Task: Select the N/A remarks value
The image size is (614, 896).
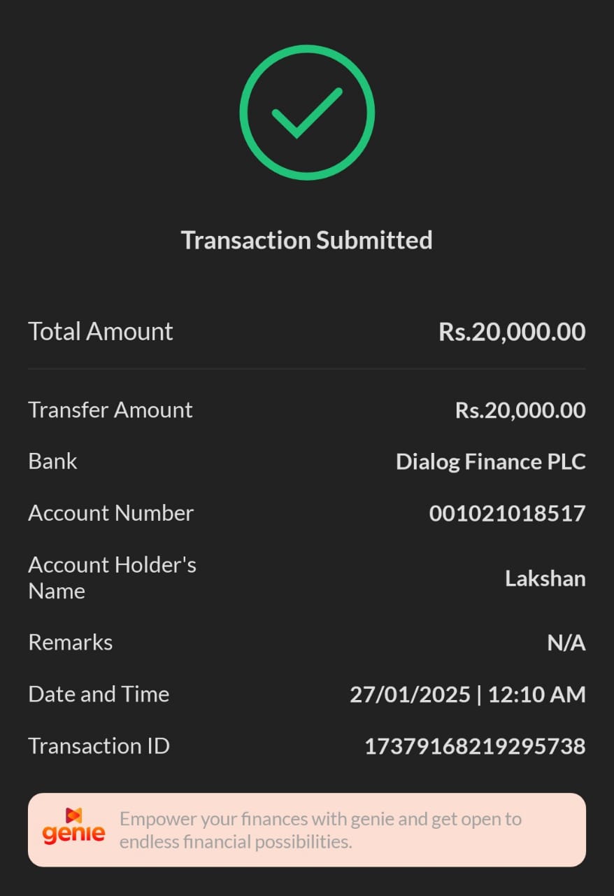Action: click(566, 643)
